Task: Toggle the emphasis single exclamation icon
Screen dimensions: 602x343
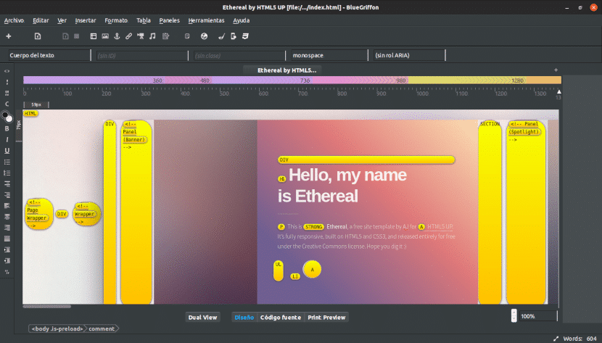Action: 7,82
